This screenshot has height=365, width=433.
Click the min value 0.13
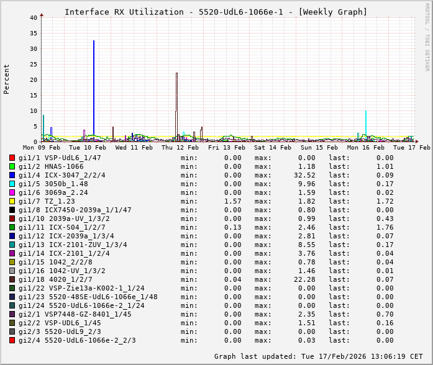coord(232,227)
